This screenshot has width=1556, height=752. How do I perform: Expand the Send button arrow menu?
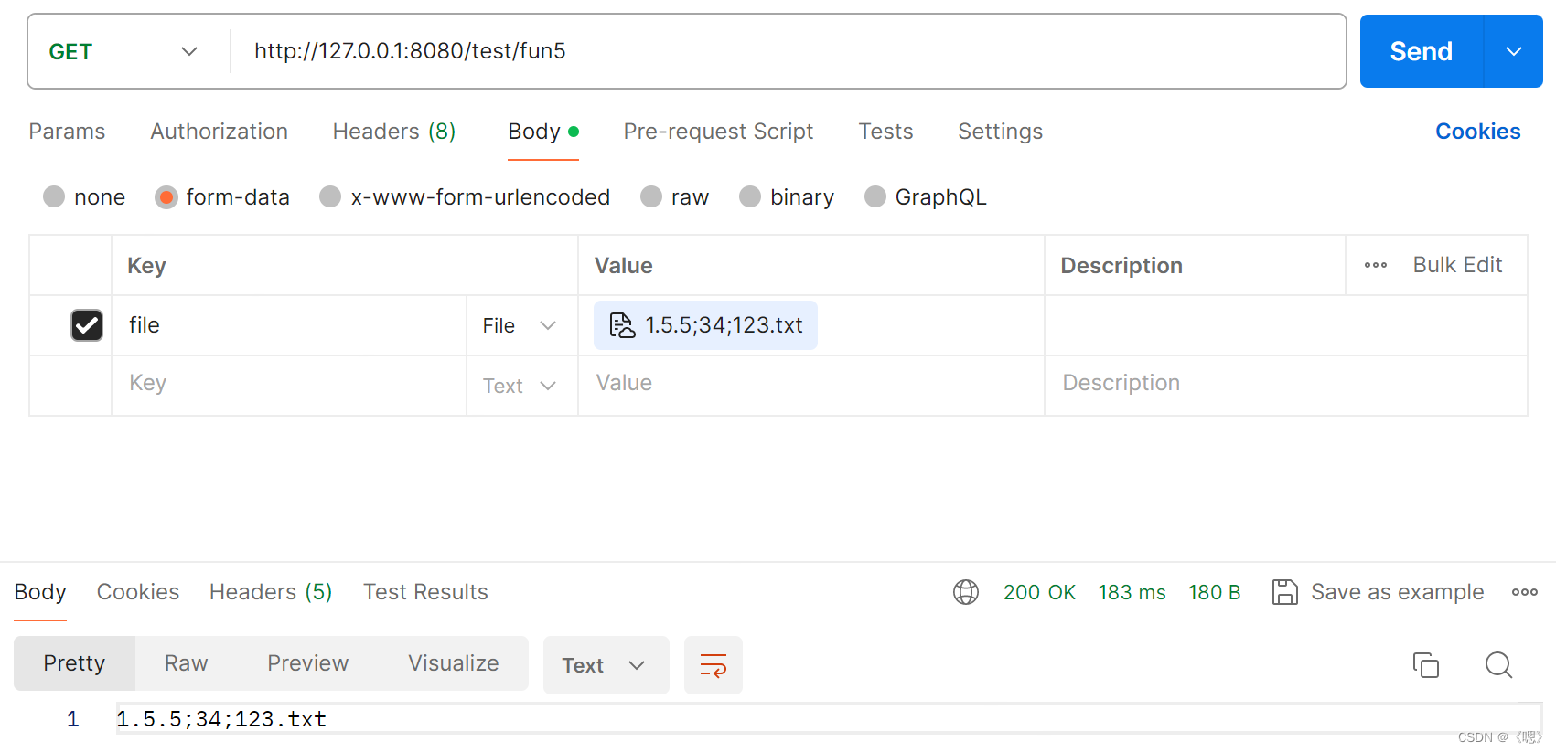(x=1513, y=51)
